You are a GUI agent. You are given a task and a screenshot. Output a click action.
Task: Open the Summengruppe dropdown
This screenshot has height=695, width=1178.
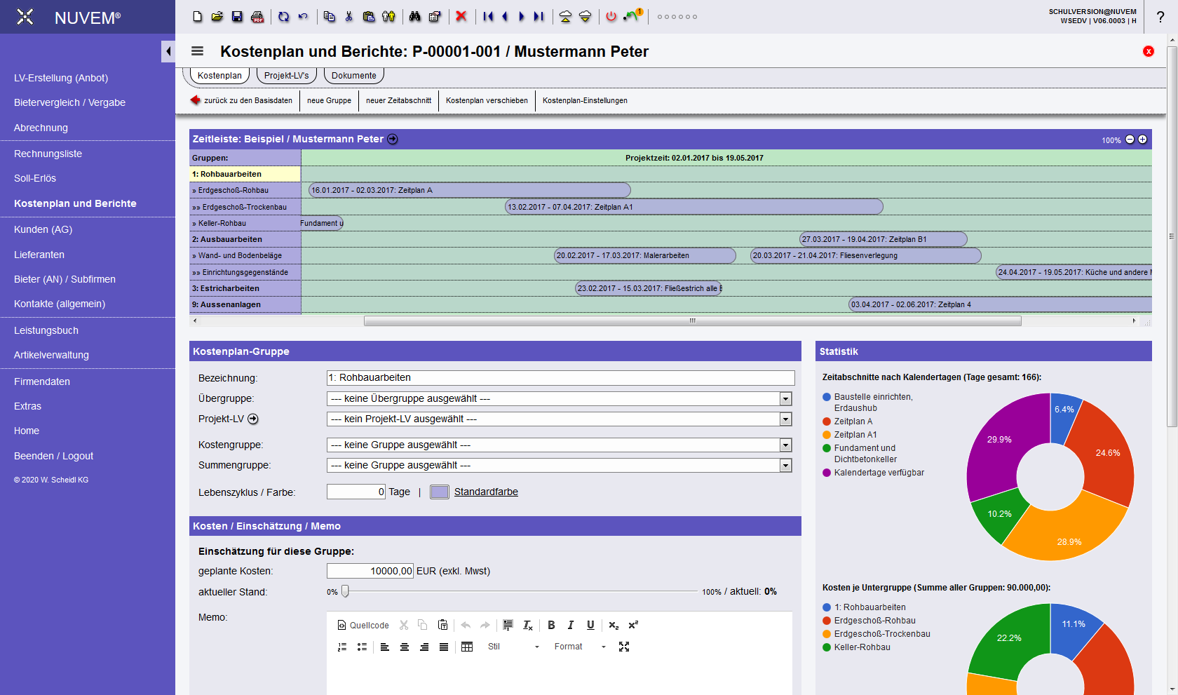(560, 465)
